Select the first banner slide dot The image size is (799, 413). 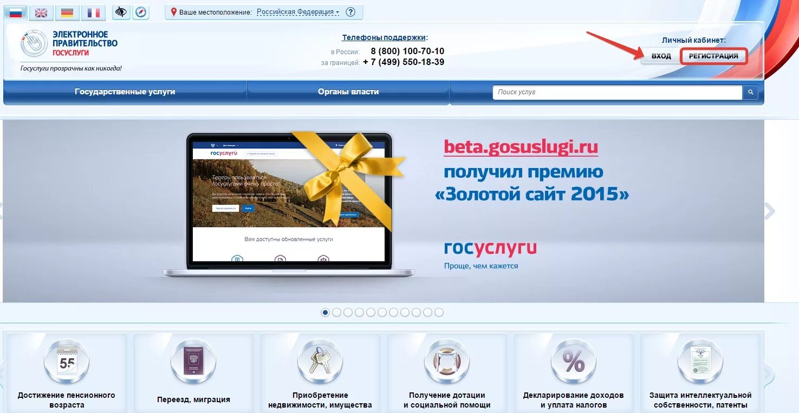pos(325,312)
